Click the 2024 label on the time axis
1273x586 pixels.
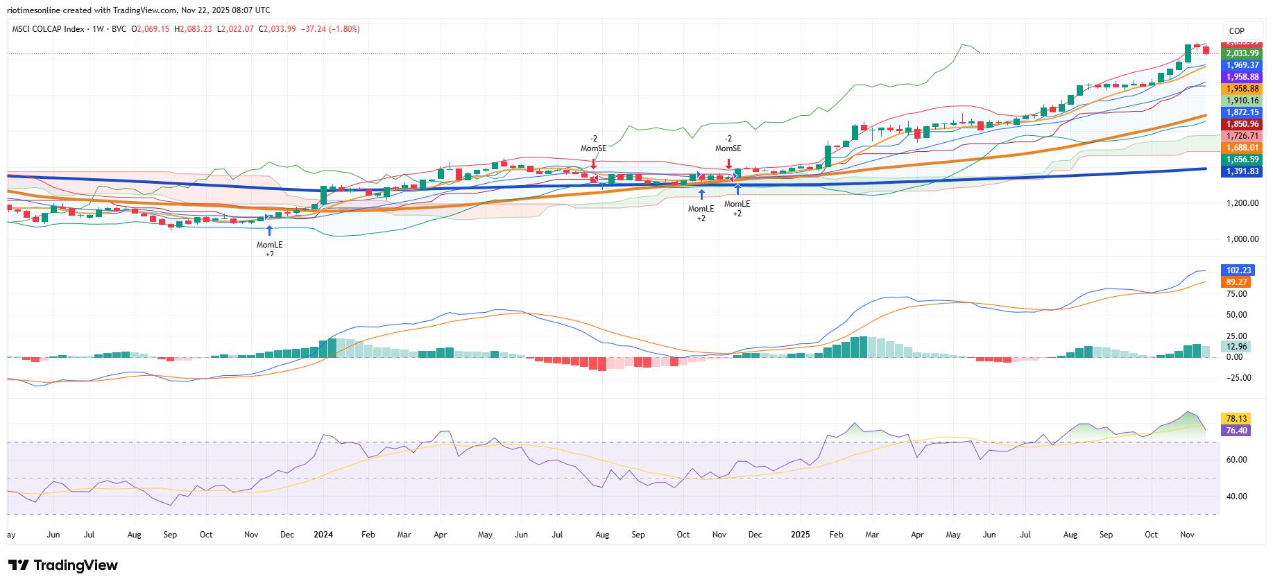click(x=323, y=535)
